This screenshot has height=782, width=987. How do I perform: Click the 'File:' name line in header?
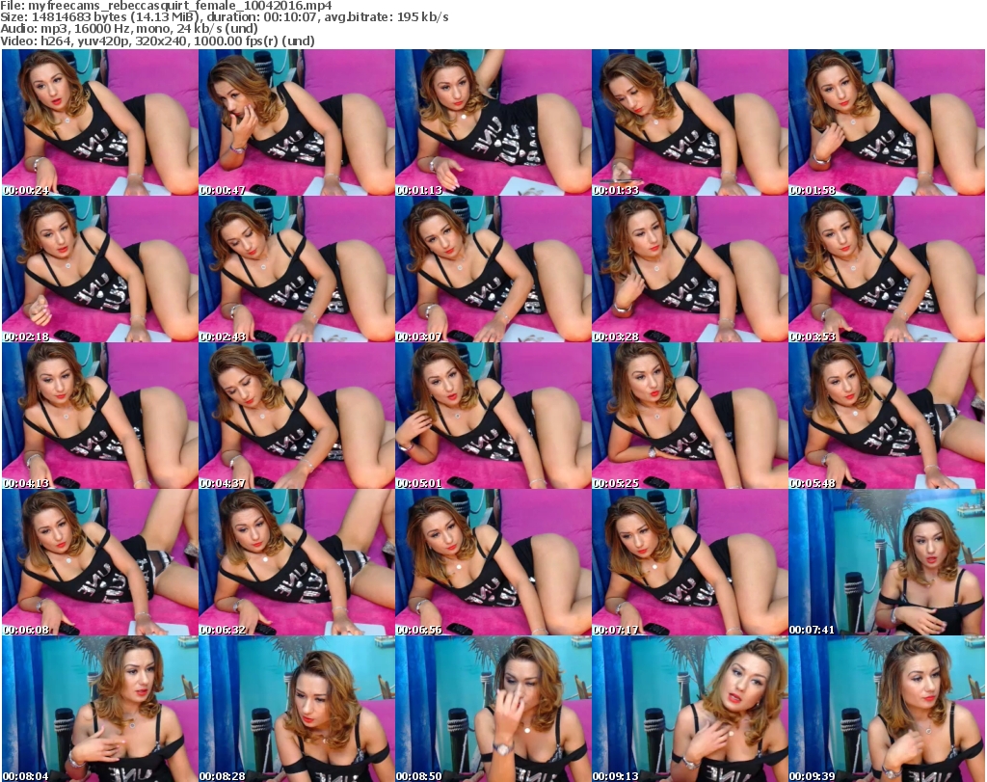coord(166,6)
